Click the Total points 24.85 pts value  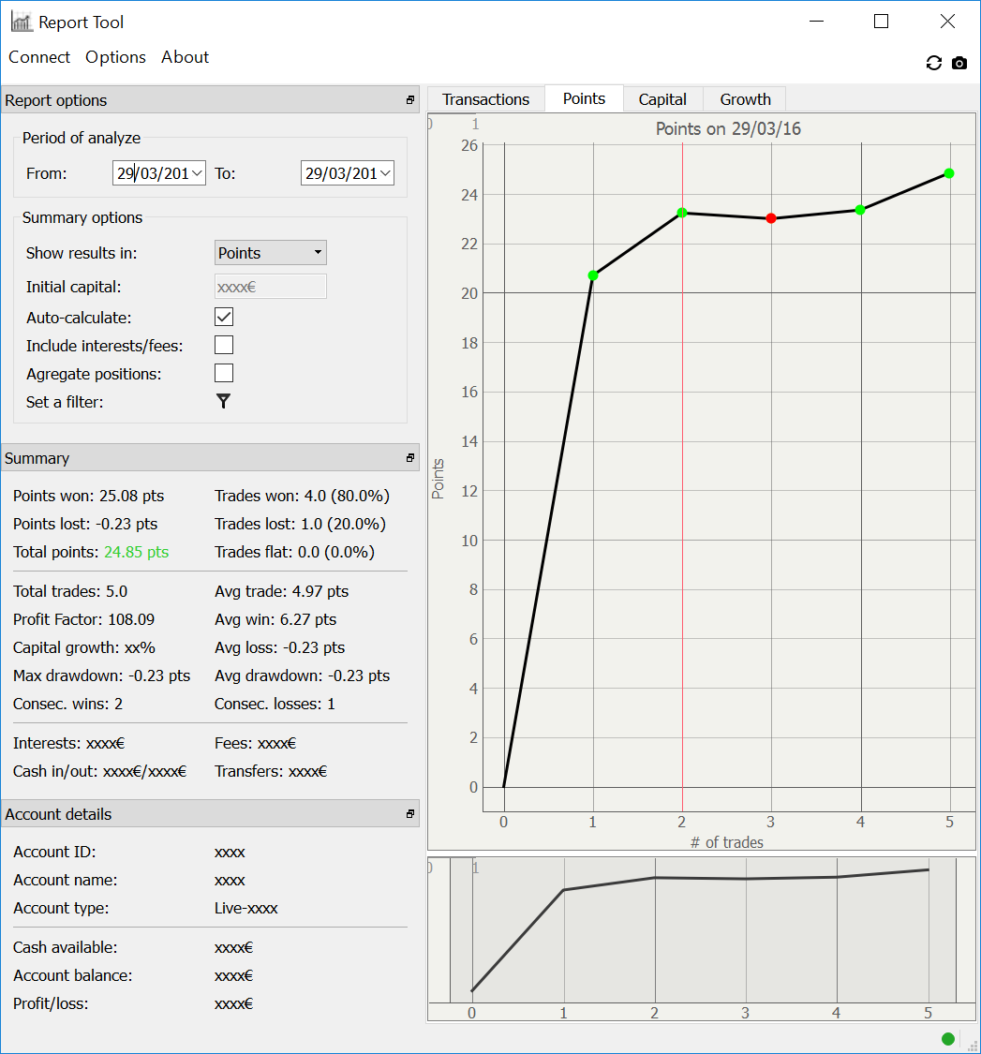[137, 552]
